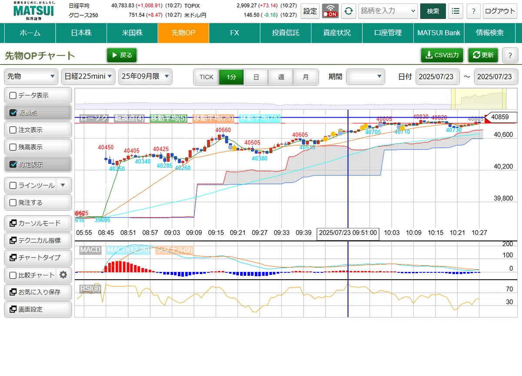The width and height of the screenshot is (522, 376).
Task: Switch chart to TICK interval
Action: click(207, 77)
